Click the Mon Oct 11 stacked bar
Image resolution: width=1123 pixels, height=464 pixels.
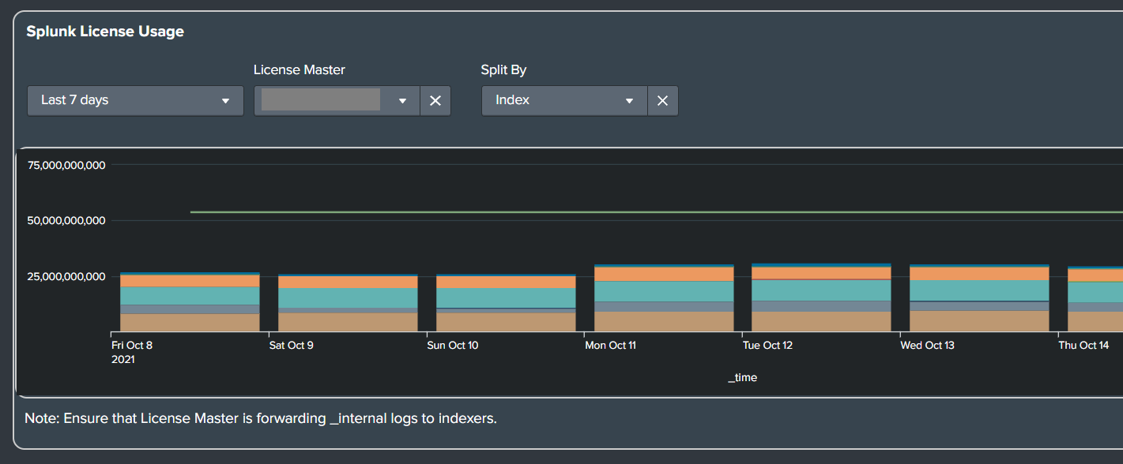pos(664,298)
